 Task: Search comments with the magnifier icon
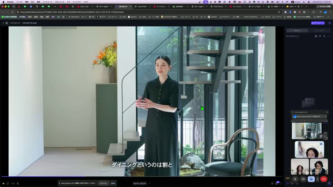(x=324, y=36)
